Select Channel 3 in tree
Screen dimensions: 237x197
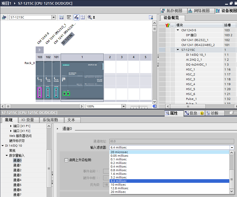point(17,175)
